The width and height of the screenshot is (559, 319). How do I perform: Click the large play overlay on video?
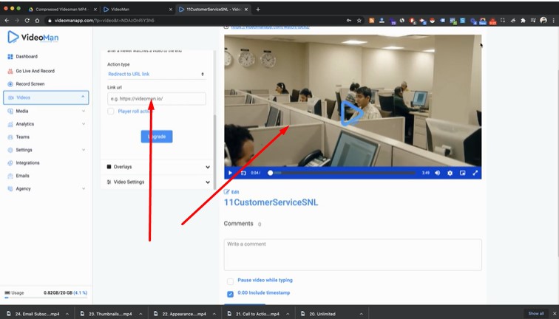pos(352,113)
